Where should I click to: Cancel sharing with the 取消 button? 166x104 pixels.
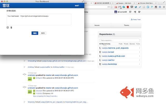[43, 33]
